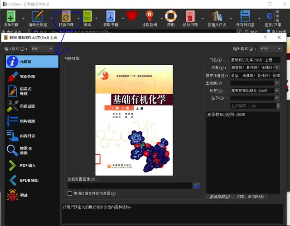
Task: Open 结构检测 (Structure detection) section
Action: click(32, 121)
